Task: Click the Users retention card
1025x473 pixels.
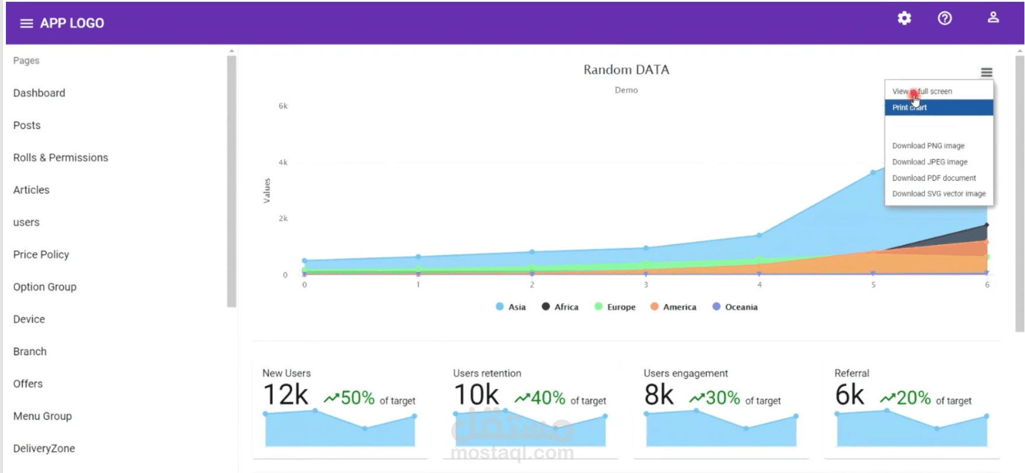Action: [531, 410]
